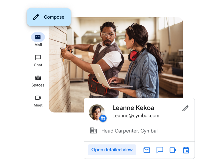Start a chat from contact card icon

click(160, 150)
